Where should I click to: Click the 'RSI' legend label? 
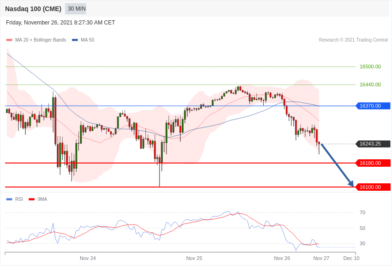[x=19, y=199]
